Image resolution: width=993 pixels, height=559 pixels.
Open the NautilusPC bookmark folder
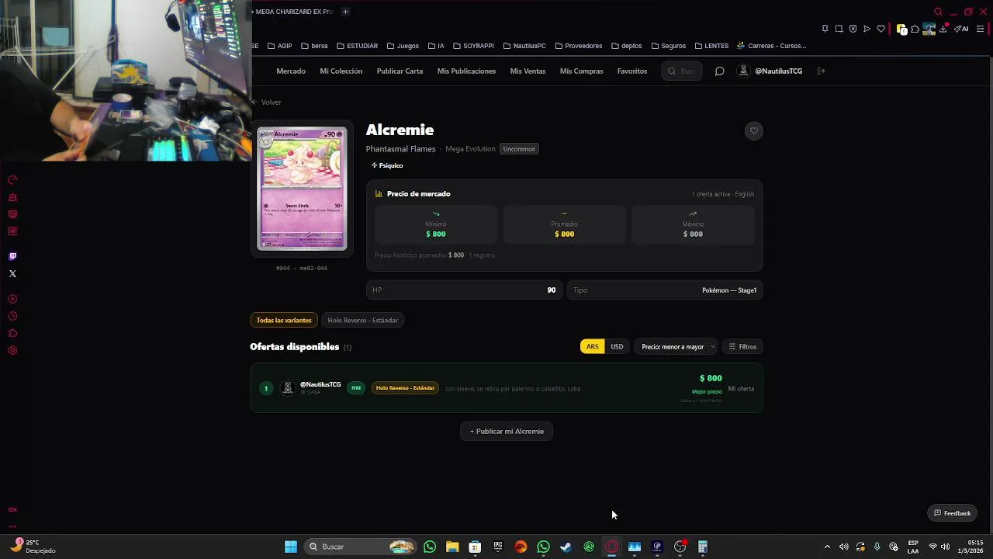(524, 46)
